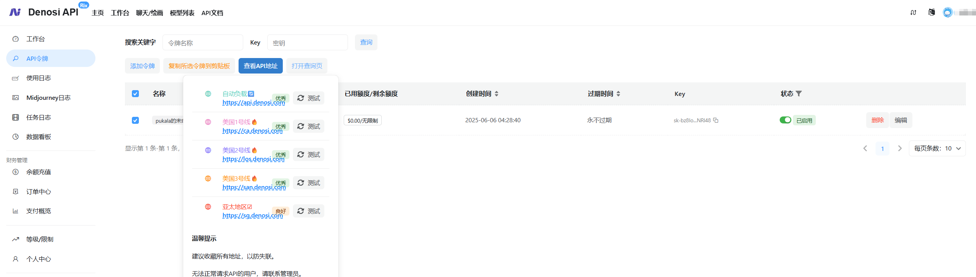The image size is (976, 277).
Task: Click the globe icon for 自动负载
Action: (208, 94)
